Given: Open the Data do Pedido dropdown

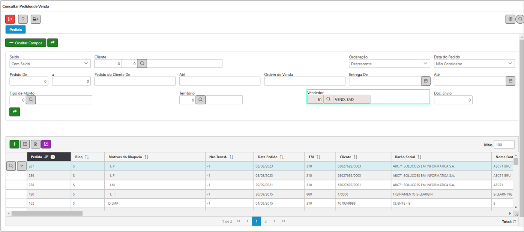Looking at the screenshot, I should click(x=474, y=64).
